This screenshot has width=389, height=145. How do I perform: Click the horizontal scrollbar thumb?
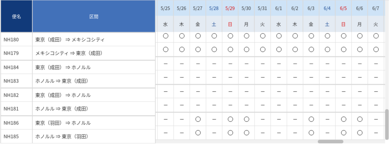click(330, 142)
